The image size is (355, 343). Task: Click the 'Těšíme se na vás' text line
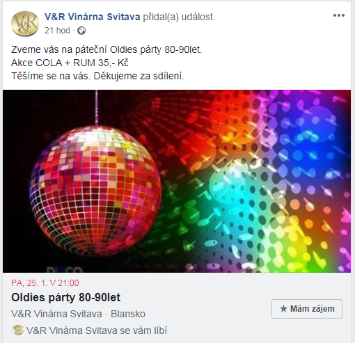(97, 76)
